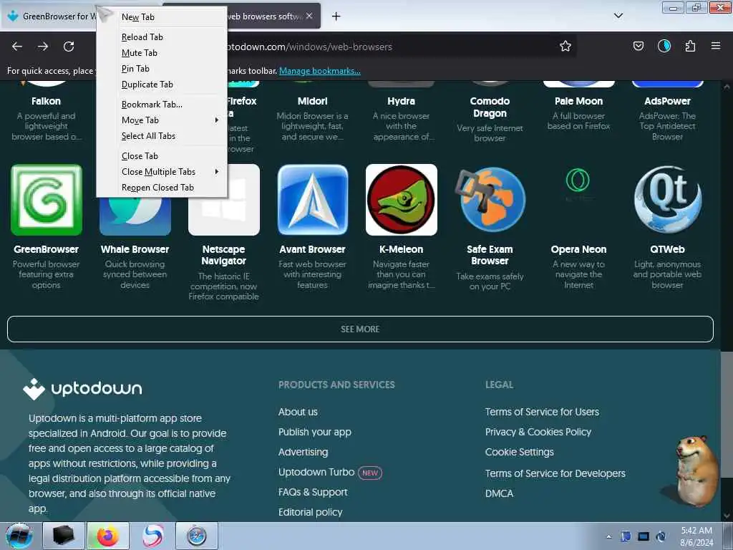Click the SEE MORE button
The image size is (733, 550).
pyautogui.click(x=360, y=329)
